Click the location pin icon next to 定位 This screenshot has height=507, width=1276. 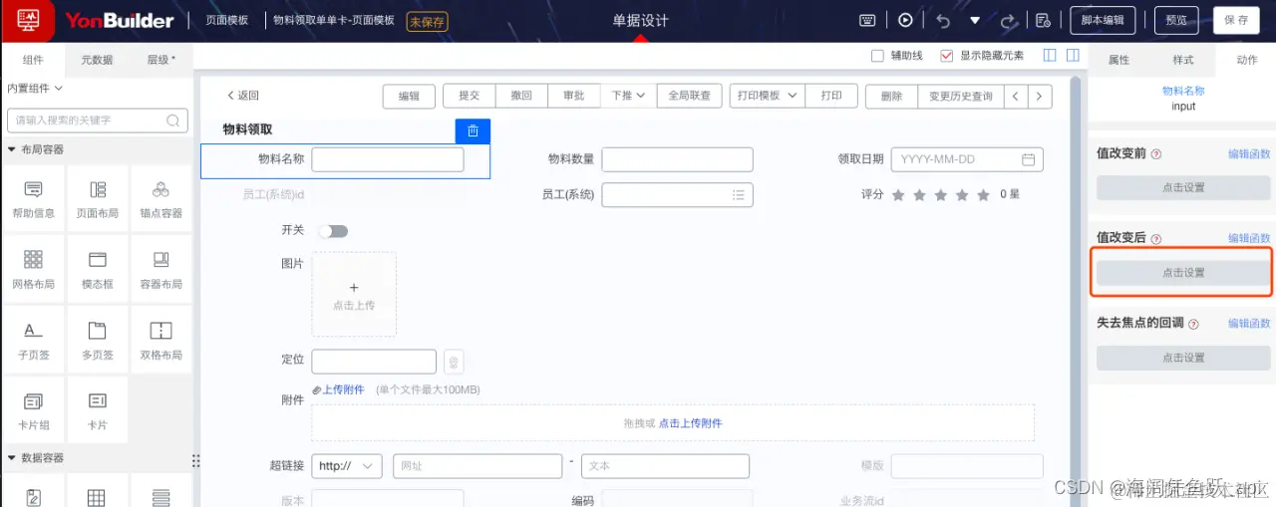pos(454,362)
